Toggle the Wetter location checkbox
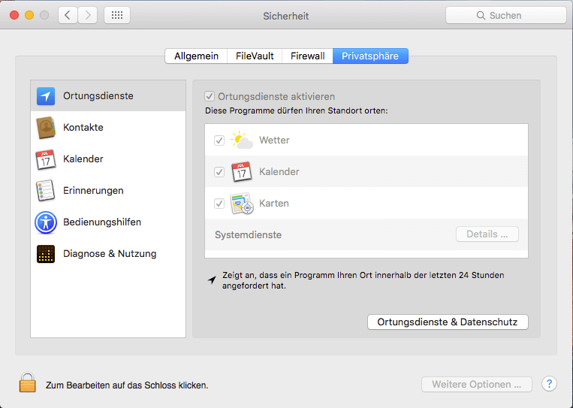The height and width of the screenshot is (408, 573). (219, 141)
